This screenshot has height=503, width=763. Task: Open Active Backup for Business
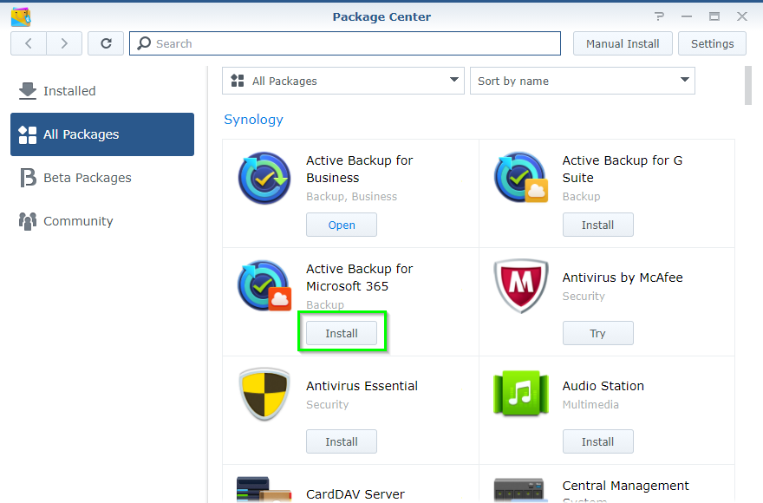tap(342, 225)
